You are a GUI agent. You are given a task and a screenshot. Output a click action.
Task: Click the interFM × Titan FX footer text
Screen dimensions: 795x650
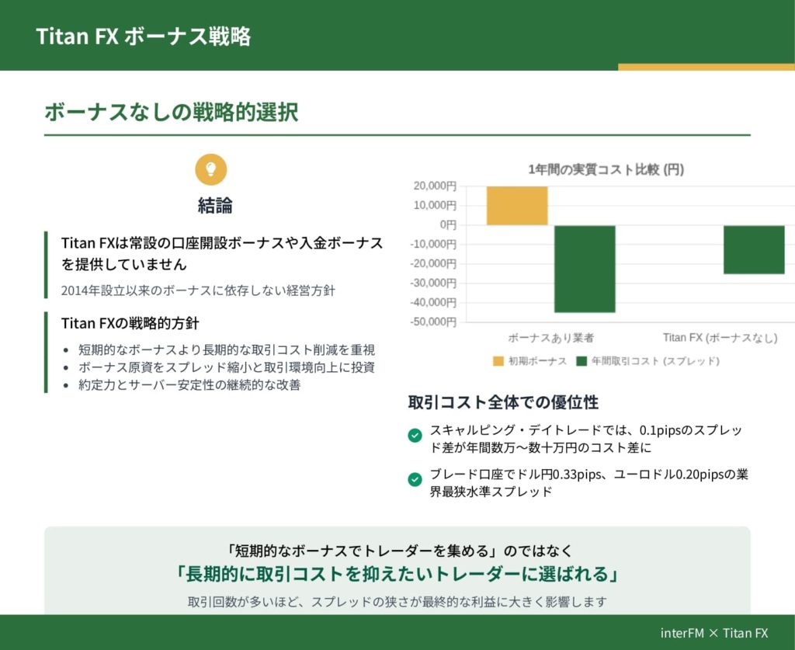713,633
